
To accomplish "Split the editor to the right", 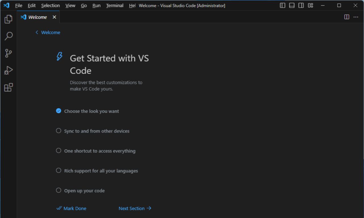I will click(347, 17).
